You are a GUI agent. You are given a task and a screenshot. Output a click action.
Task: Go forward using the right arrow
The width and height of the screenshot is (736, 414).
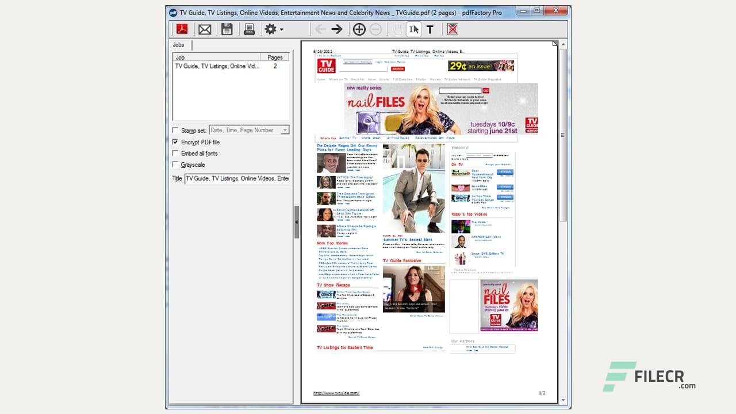pos(336,29)
